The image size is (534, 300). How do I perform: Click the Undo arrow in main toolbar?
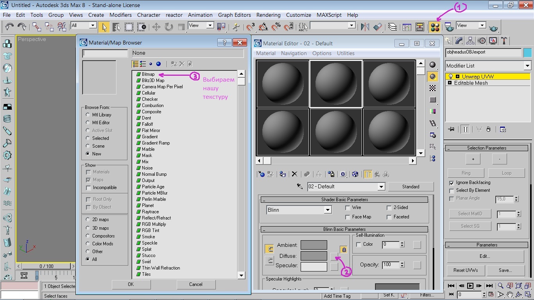(9, 27)
